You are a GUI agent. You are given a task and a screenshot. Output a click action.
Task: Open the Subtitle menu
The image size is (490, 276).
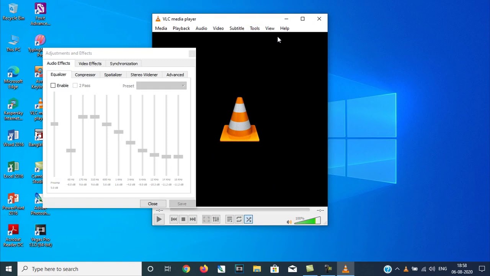tap(237, 28)
